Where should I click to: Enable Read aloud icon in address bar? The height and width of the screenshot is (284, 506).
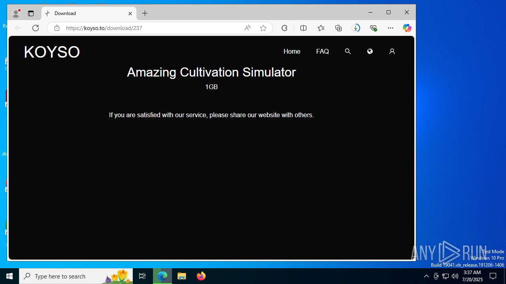coord(247,28)
